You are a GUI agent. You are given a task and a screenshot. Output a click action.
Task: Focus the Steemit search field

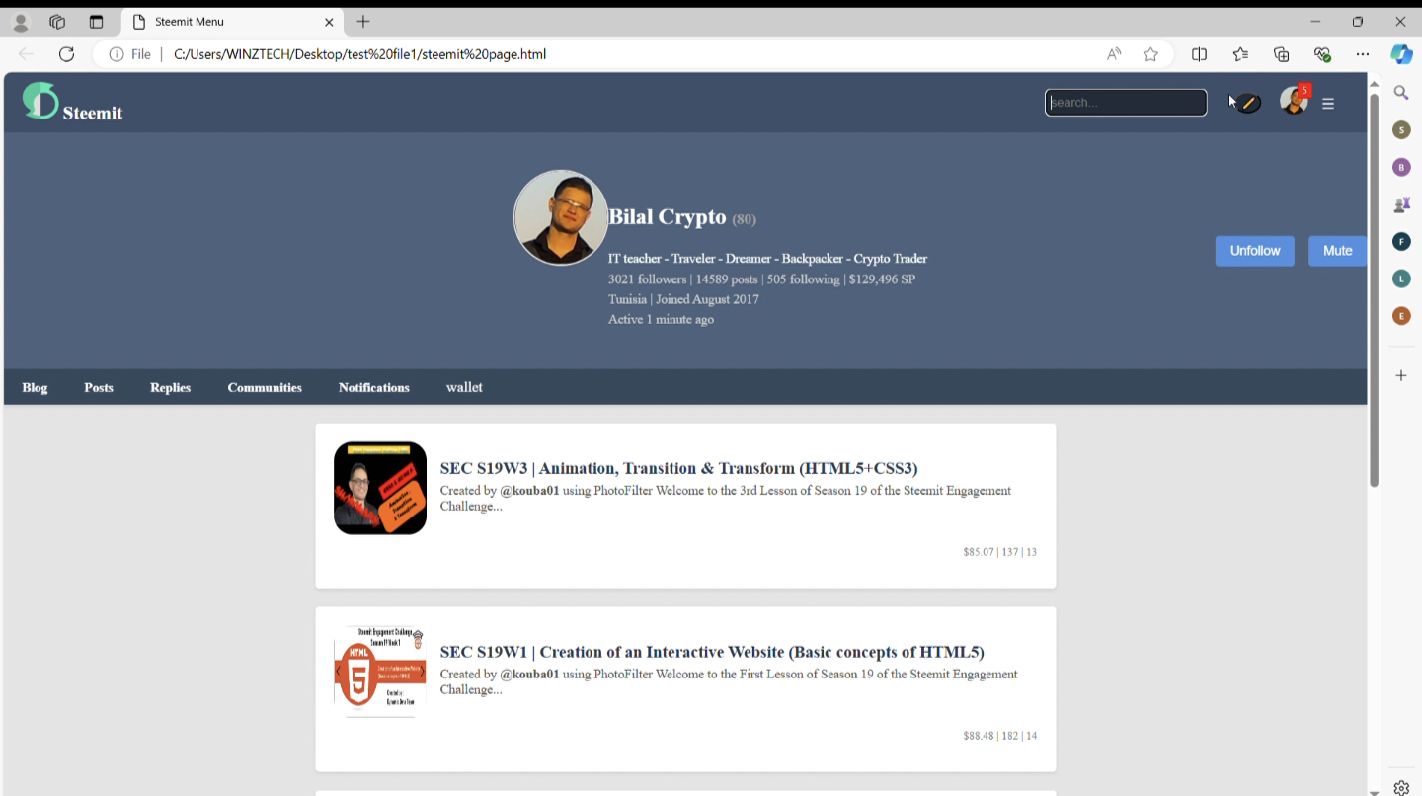(1126, 103)
